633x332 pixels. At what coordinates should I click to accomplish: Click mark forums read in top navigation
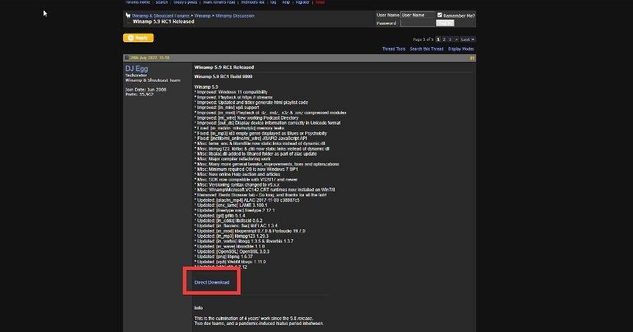point(219,2)
